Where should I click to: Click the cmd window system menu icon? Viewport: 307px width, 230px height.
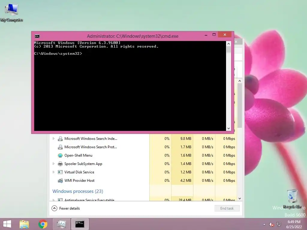pos(37,36)
